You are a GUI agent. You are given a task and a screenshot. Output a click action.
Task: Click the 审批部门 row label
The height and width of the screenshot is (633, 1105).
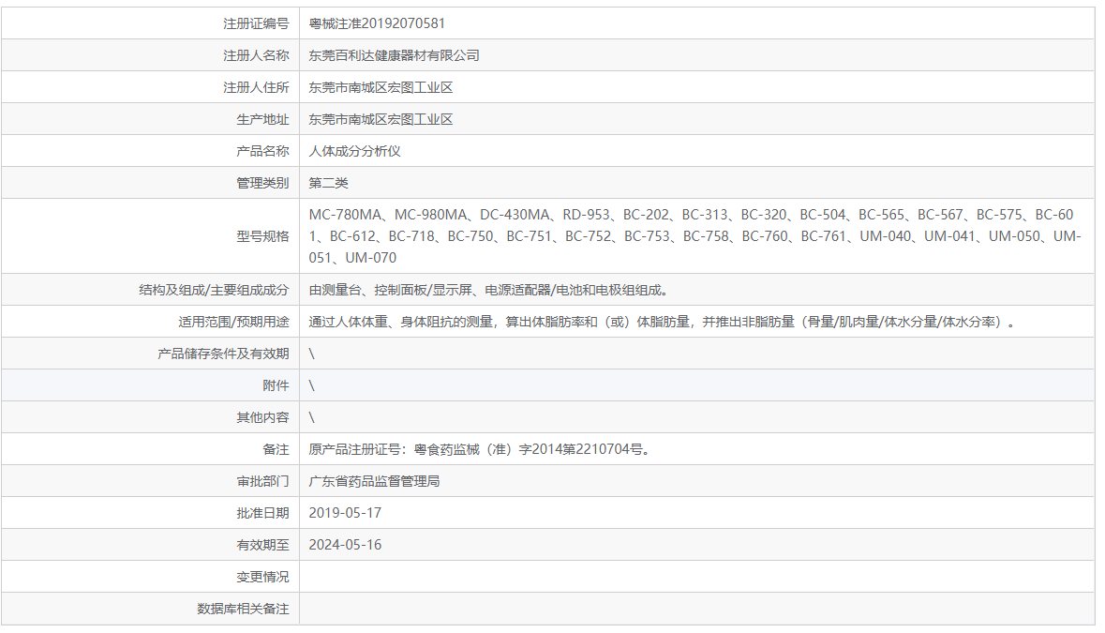point(262,481)
